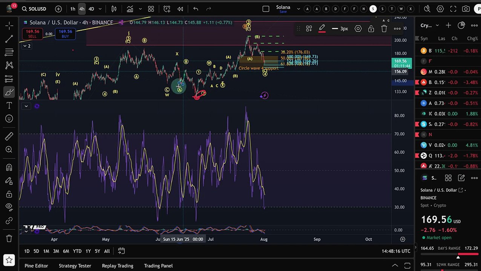Open drawing templates in floating toolbar
The width and height of the screenshot is (481, 271).
[309, 29]
